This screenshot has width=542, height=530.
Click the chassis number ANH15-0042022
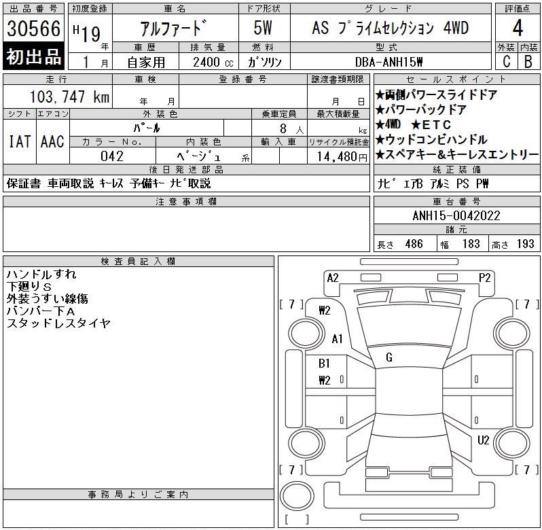[457, 215]
